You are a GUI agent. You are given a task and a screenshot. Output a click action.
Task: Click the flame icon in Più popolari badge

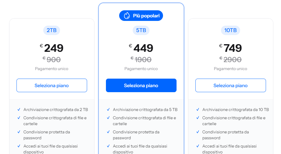click(x=127, y=16)
